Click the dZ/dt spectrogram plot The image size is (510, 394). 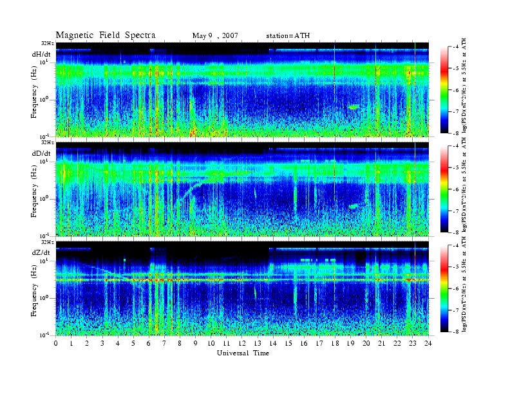242,288
